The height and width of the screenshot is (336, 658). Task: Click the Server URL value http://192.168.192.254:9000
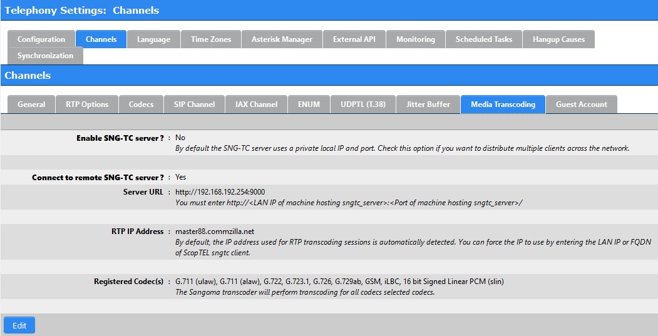[x=220, y=192]
